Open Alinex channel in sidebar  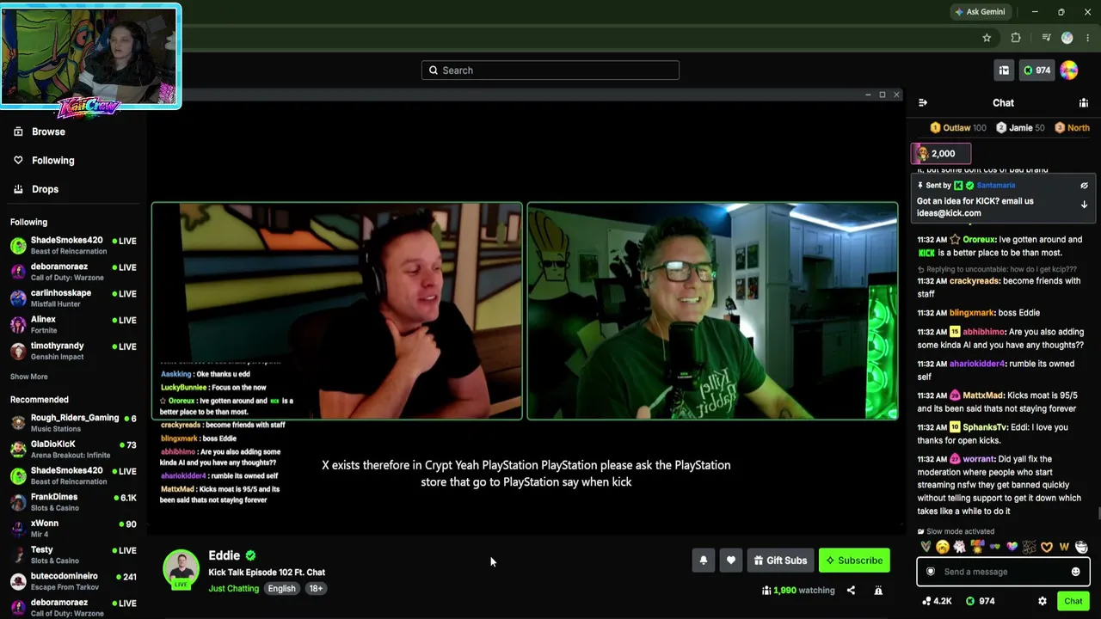coord(73,325)
